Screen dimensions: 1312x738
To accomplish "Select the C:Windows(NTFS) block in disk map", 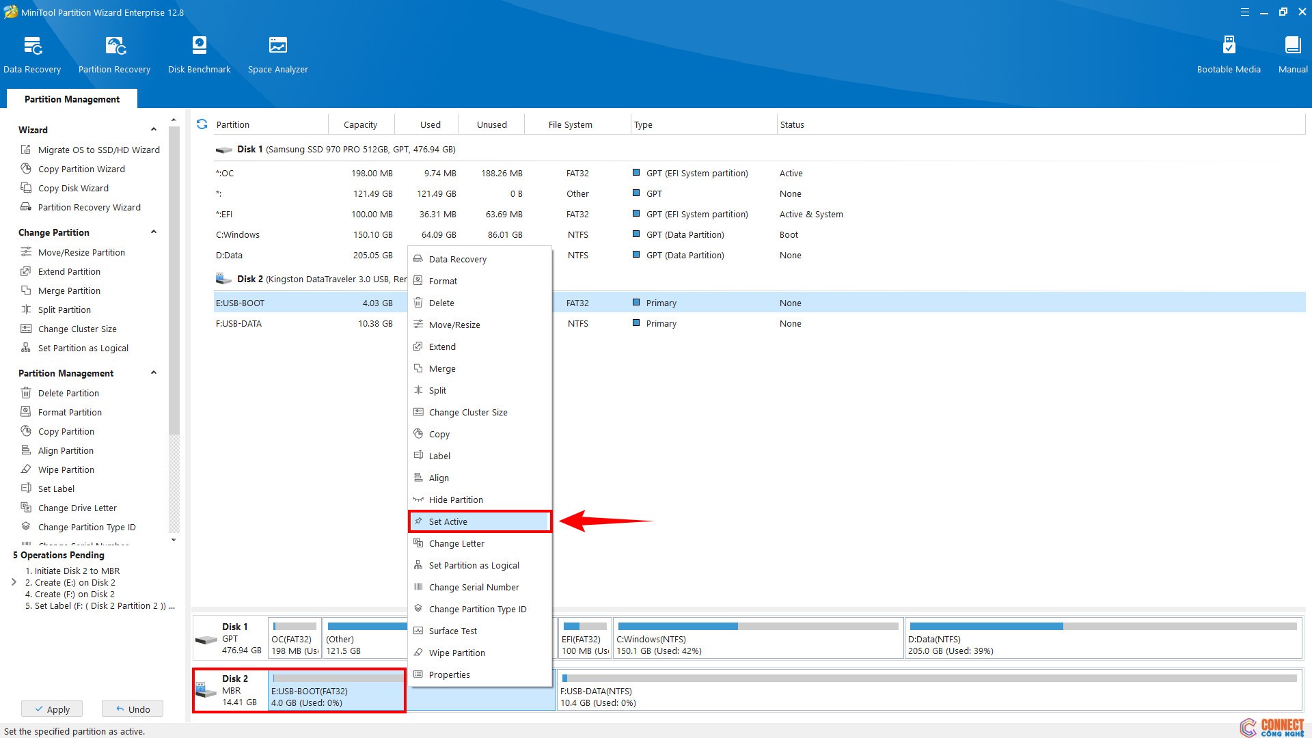I will (758, 638).
